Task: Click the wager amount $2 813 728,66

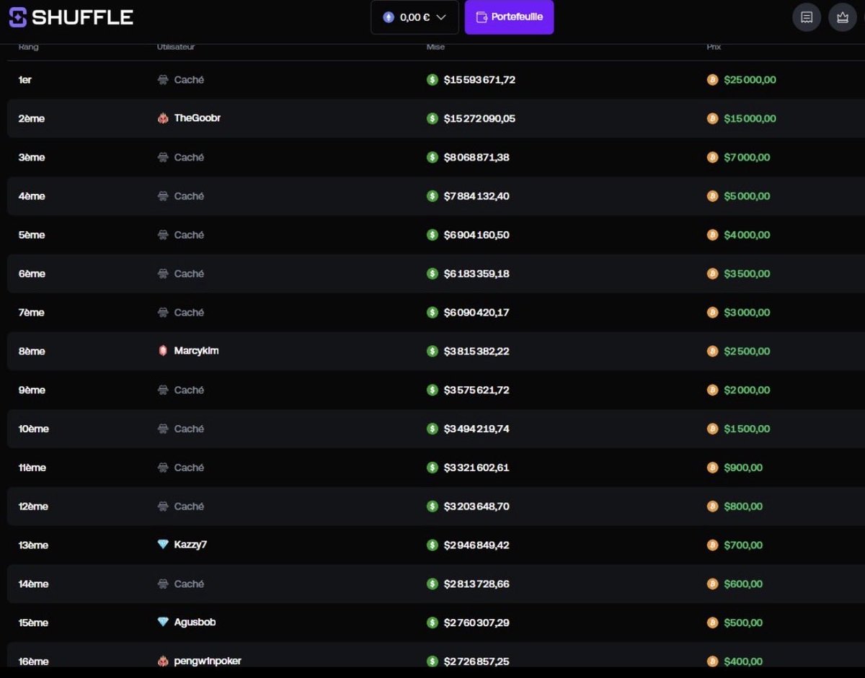Action: [x=476, y=584]
